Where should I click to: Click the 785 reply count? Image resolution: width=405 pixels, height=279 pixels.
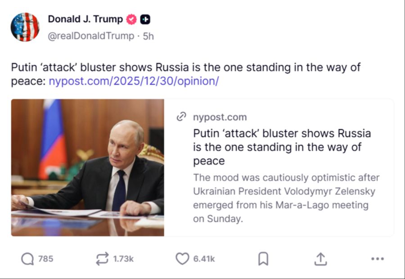45,259
